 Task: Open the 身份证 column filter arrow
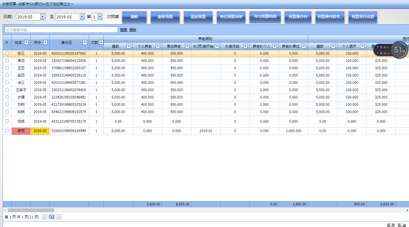[x=85, y=43]
